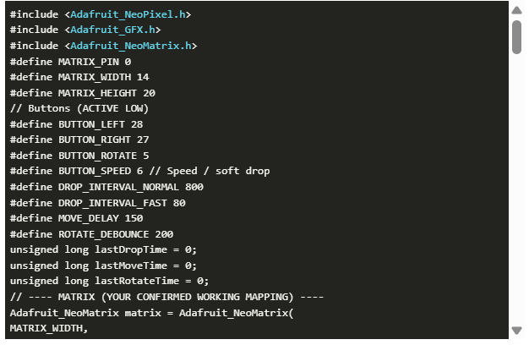Click the lastDropTime variable declaration
Screen dimensions: 529x345
tap(103, 249)
